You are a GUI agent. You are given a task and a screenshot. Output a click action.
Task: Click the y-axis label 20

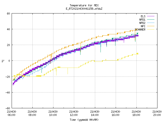[8, 45]
